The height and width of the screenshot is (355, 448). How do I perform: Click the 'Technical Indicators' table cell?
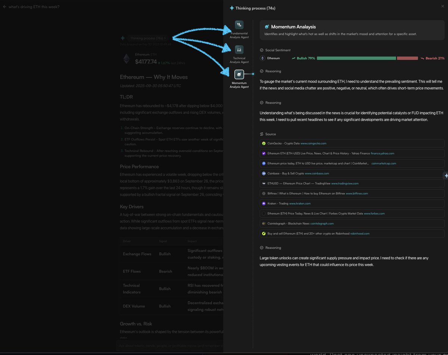[132, 288]
